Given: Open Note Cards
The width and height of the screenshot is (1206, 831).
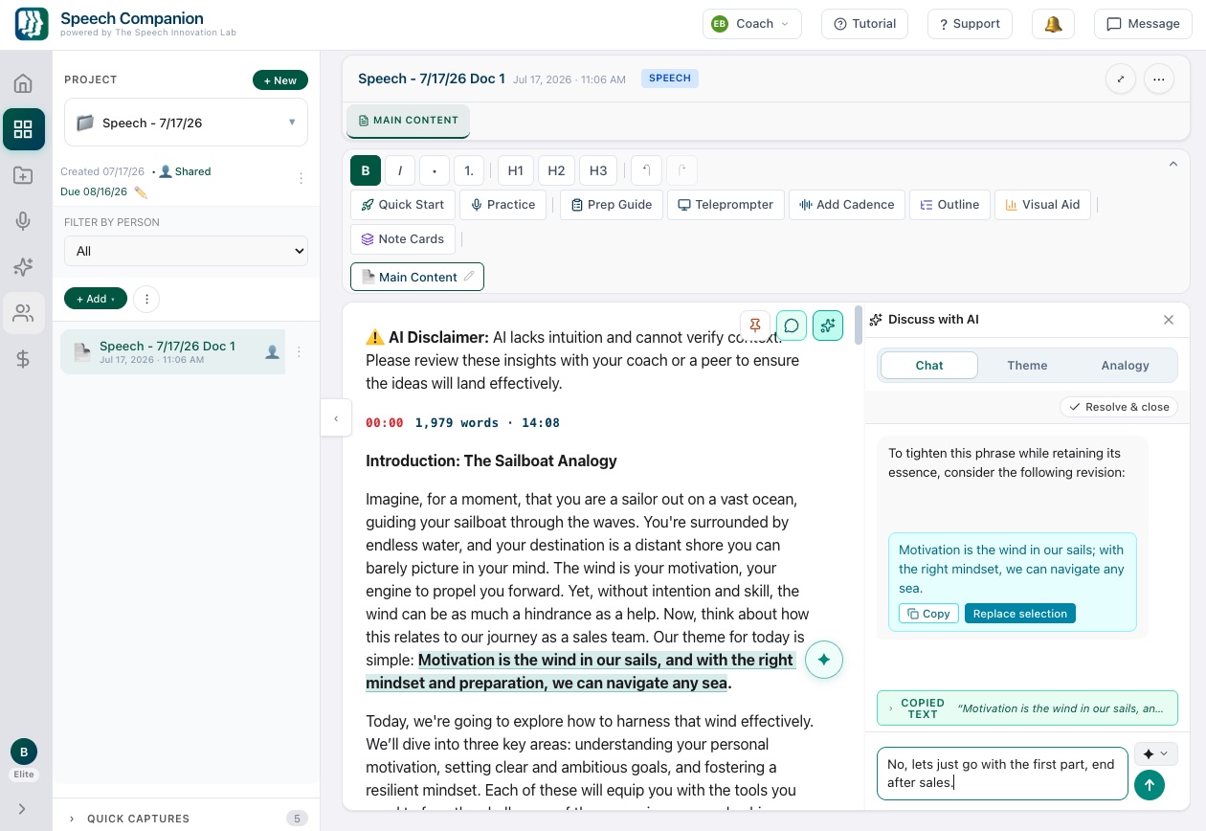Looking at the screenshot, I should [402, 239].
